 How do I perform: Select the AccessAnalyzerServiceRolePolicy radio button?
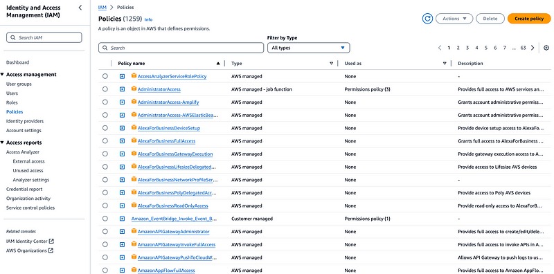[105, 76]
